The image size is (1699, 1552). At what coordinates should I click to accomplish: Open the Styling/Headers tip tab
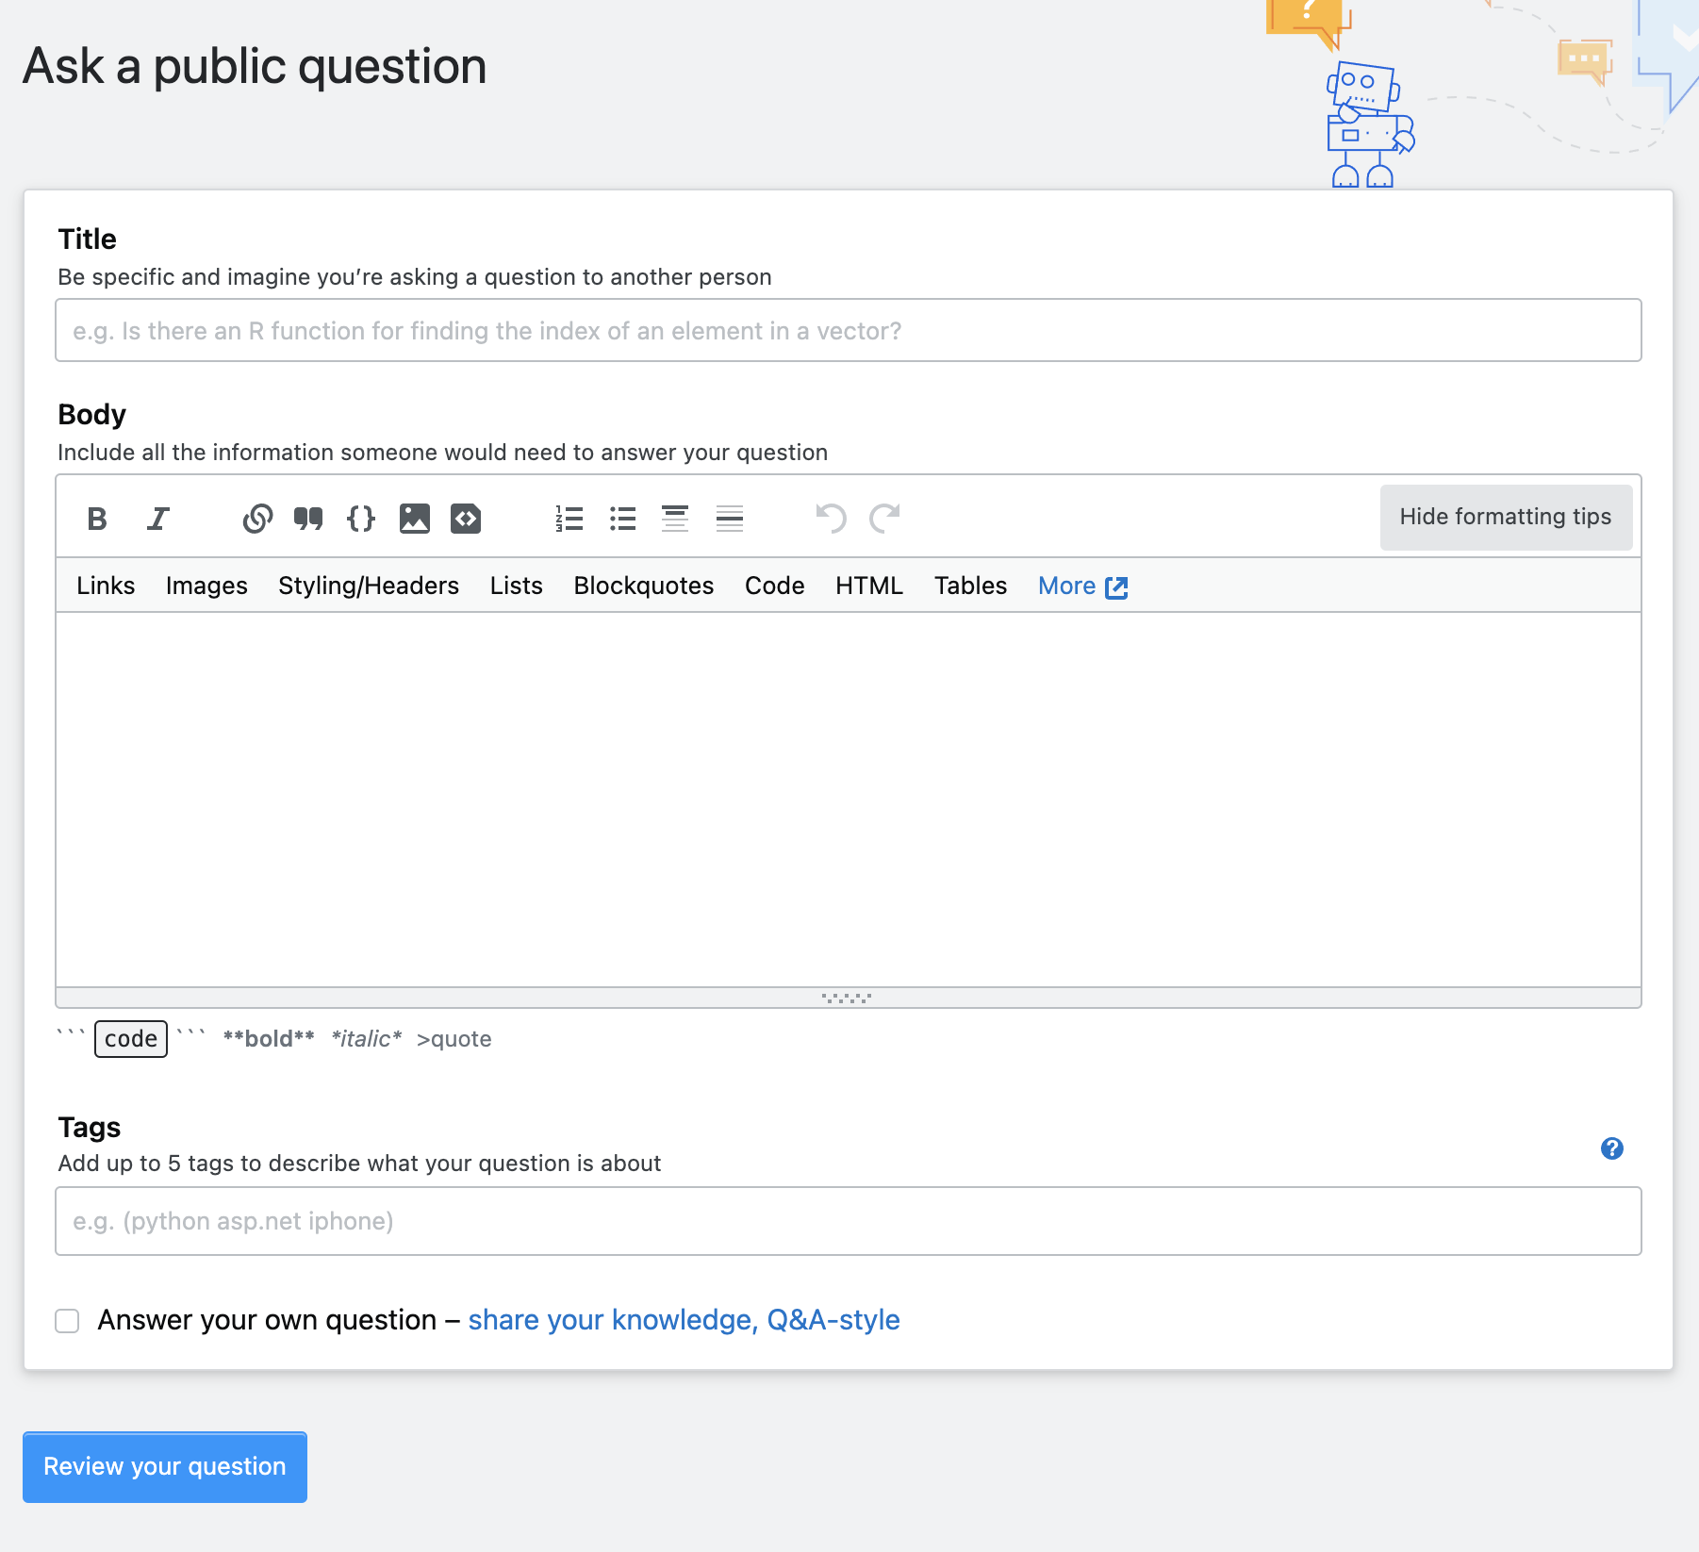pyautogui.click(x=369, y=586)
